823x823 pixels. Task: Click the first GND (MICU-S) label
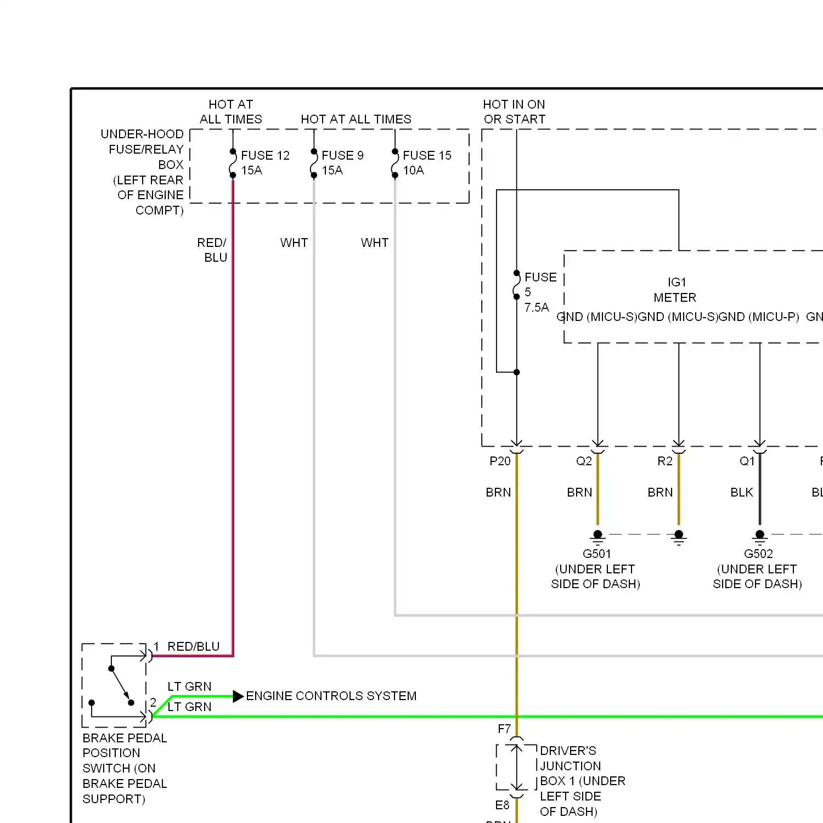597,317
